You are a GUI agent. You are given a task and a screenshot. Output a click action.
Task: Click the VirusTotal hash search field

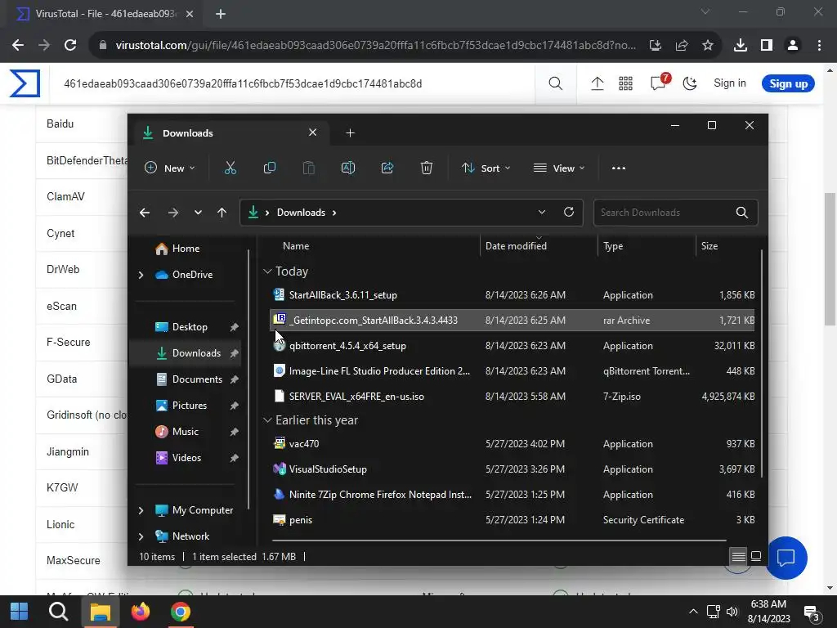tap(293, 84)
